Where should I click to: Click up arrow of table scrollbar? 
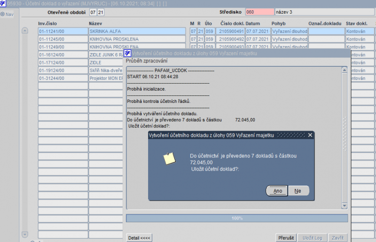pos(25,31)
